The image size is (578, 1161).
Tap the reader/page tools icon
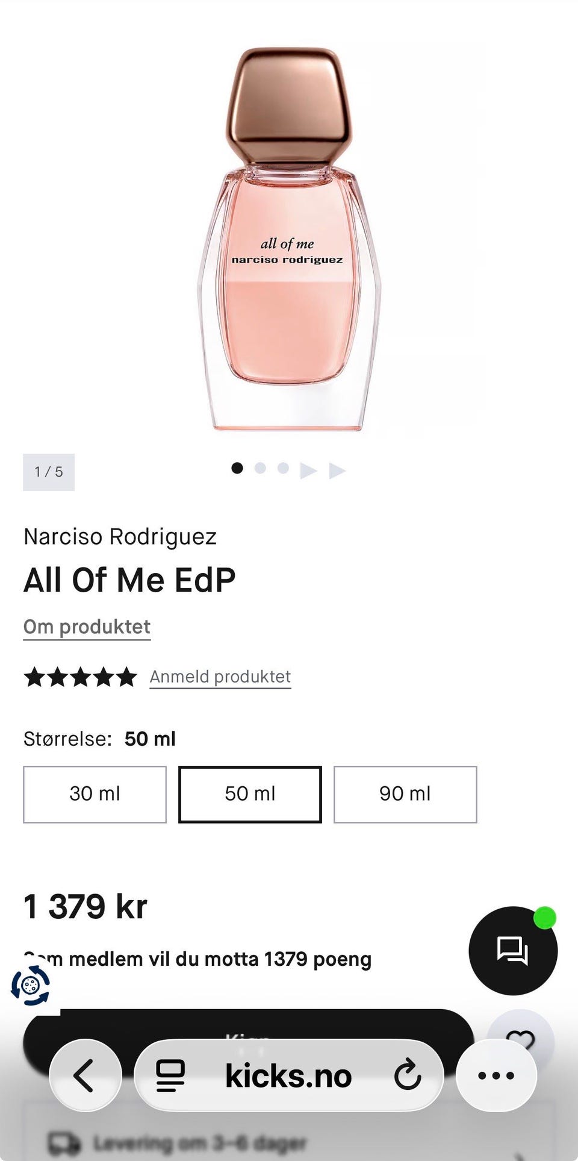[x=170, y=1075]
